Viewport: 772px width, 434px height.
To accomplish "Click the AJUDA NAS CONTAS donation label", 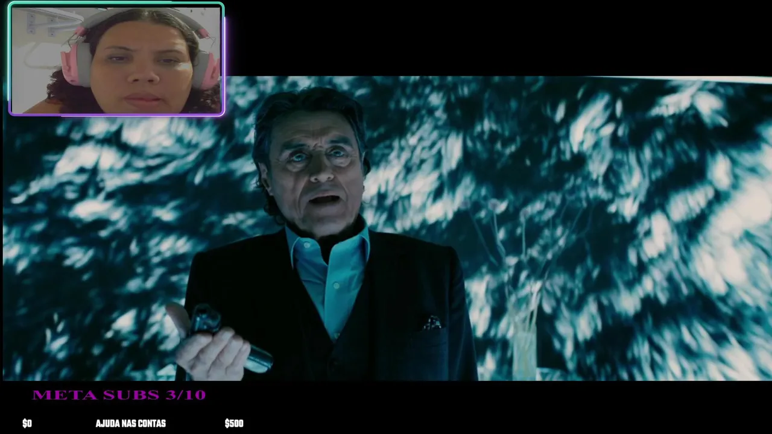I will point(130,424).
